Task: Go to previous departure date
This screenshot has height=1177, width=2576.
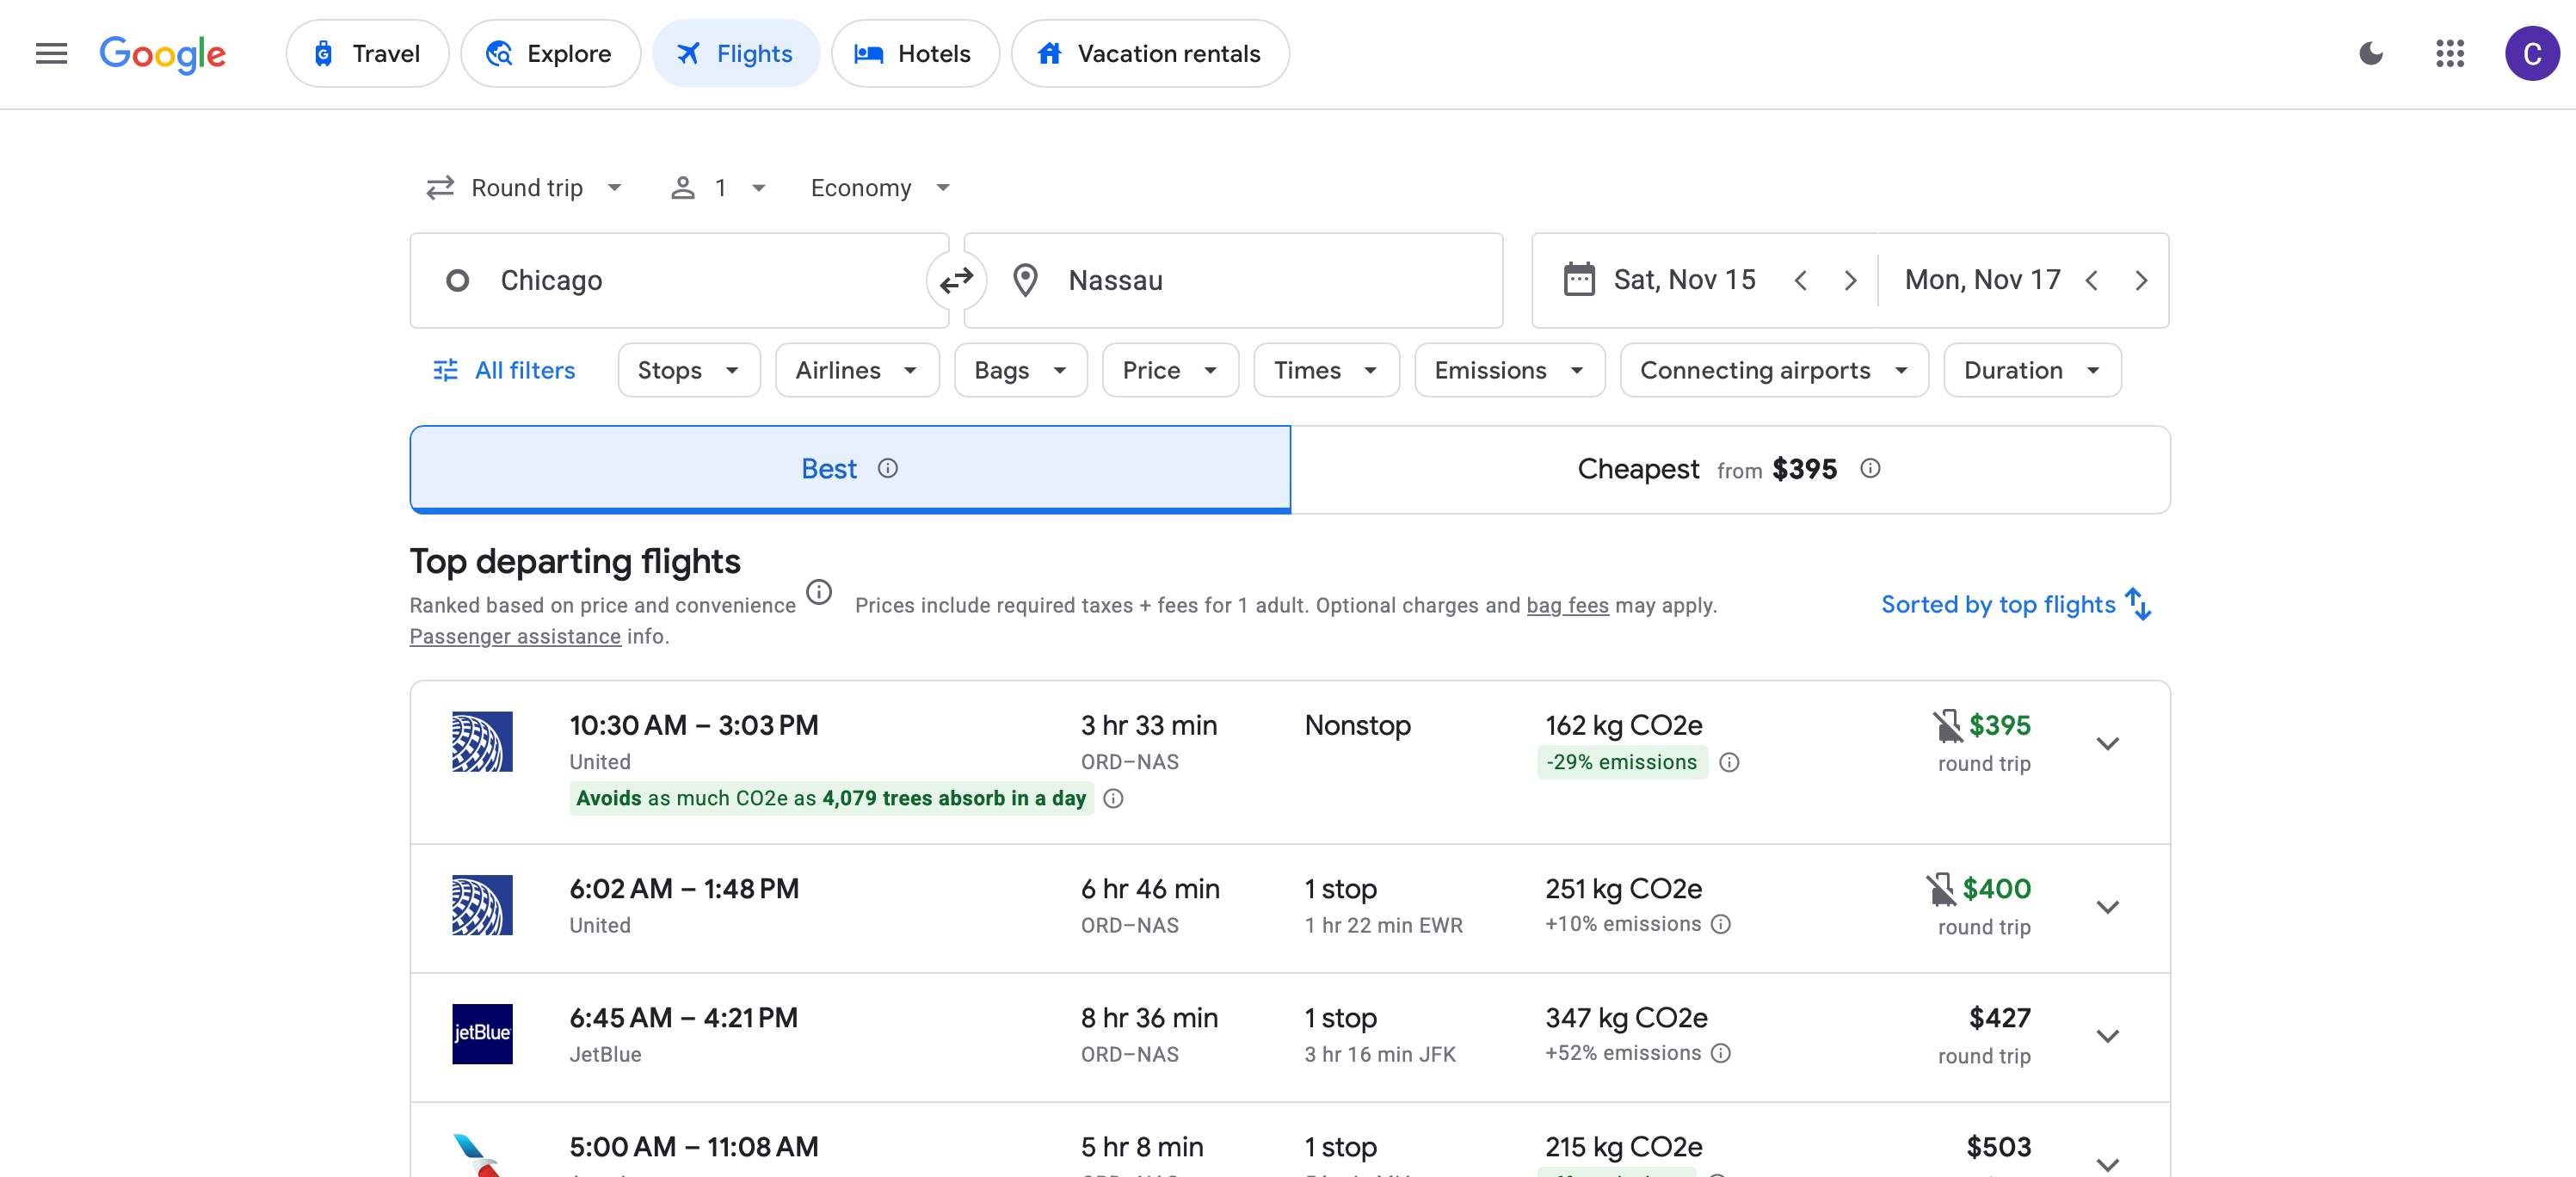Action: click(x=1800, y=281)
